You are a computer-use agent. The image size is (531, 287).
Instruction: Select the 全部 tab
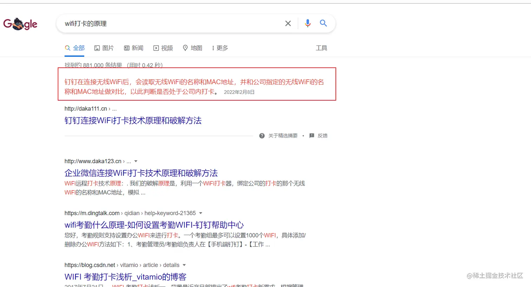[x=75, y=48]
